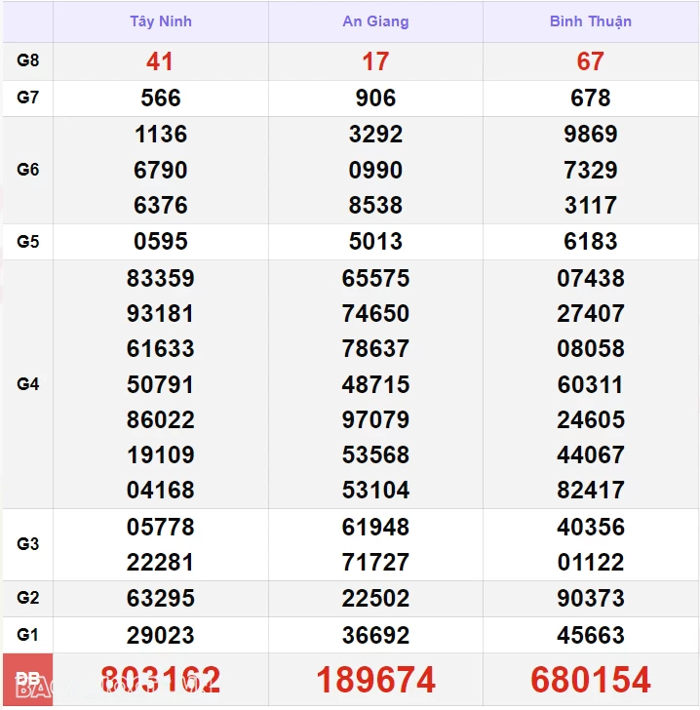Click G4 number 83359 for Tây Ninh
Image resolution: width=700 pixels, height=710 pixels.
click(x=160, y=278)
